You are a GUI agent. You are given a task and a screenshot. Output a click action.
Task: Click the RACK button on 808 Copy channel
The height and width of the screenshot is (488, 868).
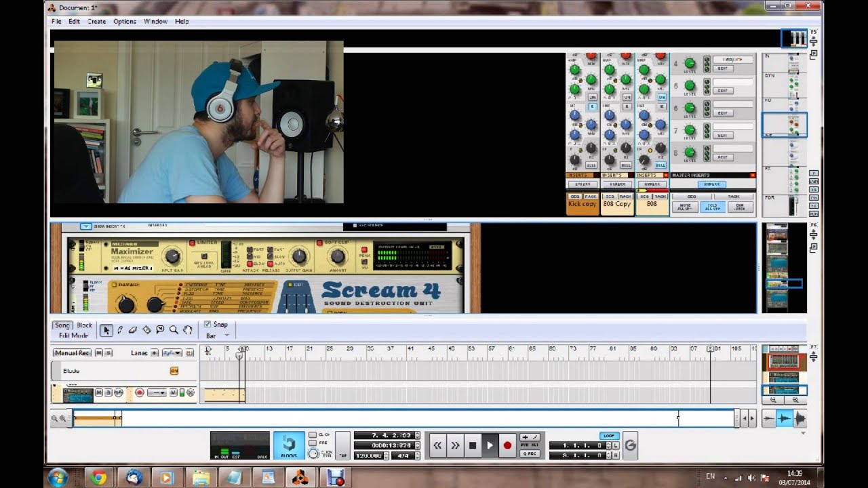(625, 197)
